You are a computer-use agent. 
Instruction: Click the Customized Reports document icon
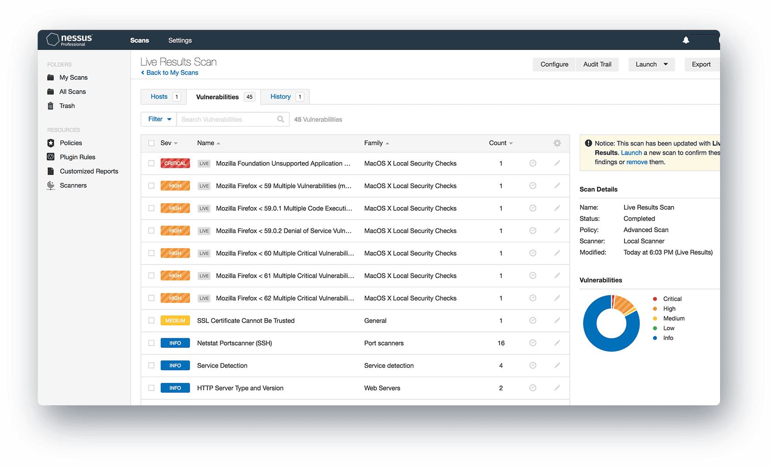[51, 171]
